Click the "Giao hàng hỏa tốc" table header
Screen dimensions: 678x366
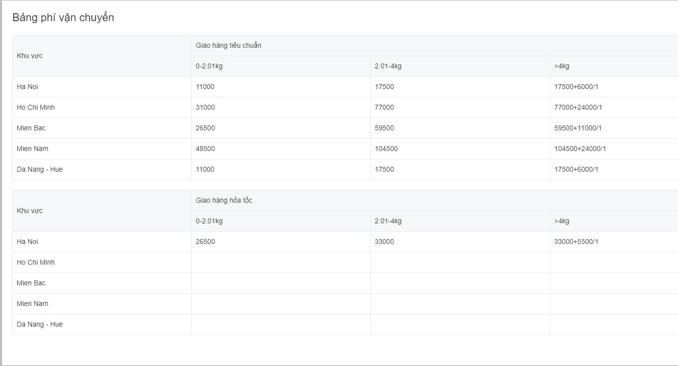224,200
